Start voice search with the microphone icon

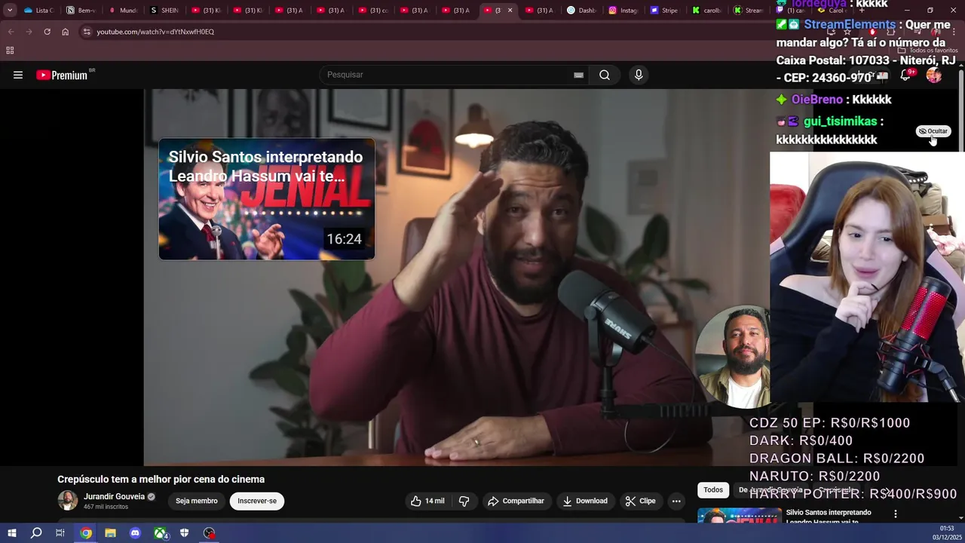tap(639, 75)
